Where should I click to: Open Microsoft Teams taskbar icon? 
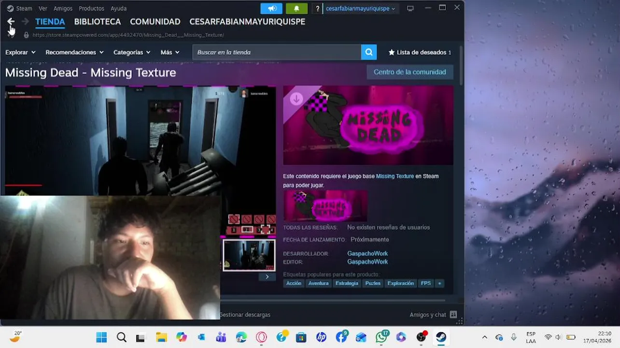click(221, 337)
